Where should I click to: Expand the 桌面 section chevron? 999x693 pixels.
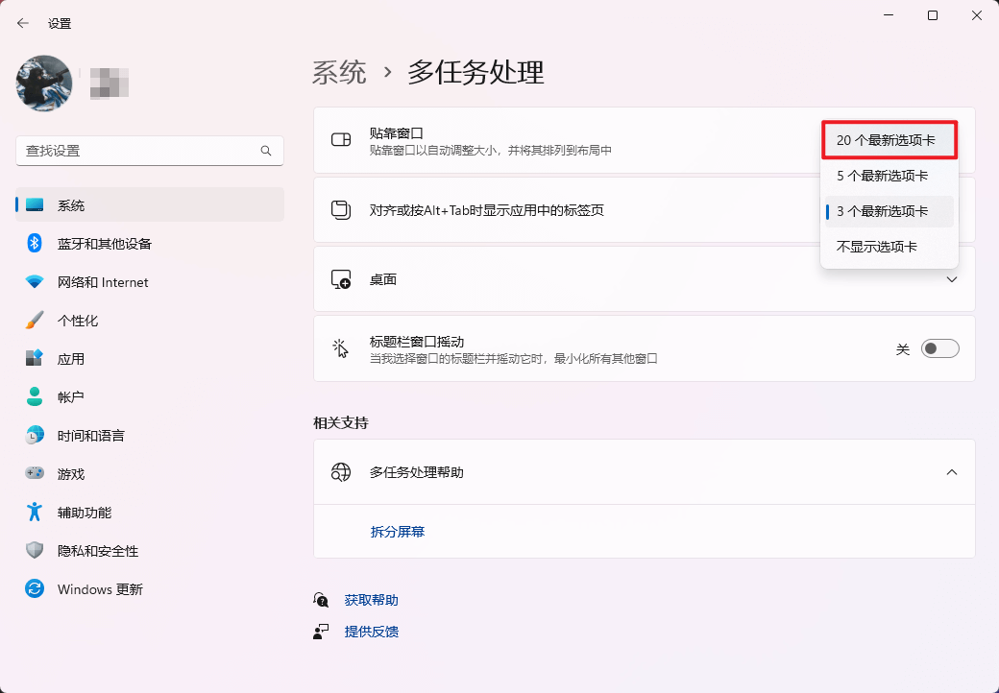point(951,278)
